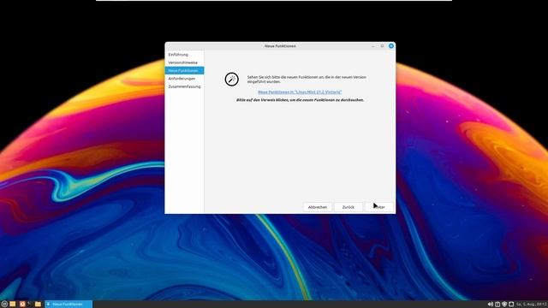Open the "Neue Funktionen in Linux Mint 21.2 Victoria" link
The width and height of the screenshot is (548, 308).
pos(300,92)
